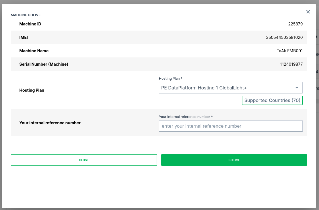Click the bold Machine Name row label
The width and height of the screenshot is (319, 210).
click(x=34, y=51)
